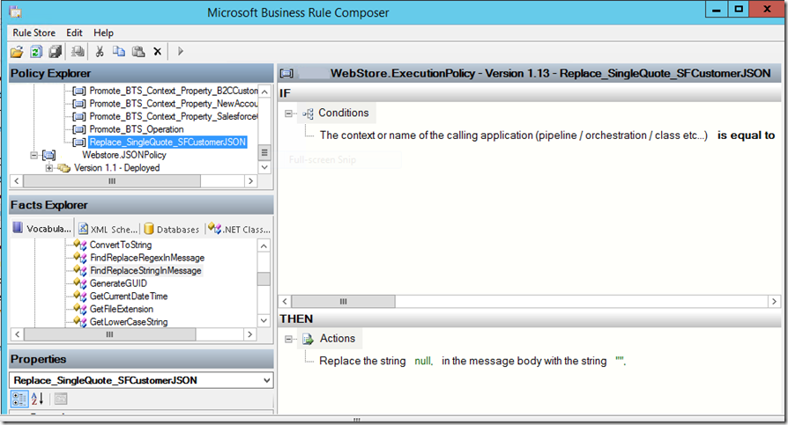
Task: Click the rule icon in the rule header
Action: pyautogui.click(x=286, y=74)
